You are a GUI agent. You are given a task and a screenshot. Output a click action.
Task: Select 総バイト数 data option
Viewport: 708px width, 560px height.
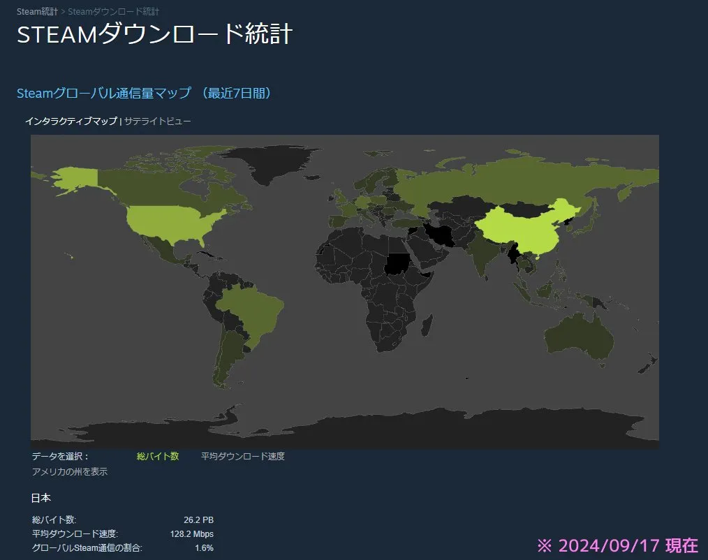click(x=158, y=456)
